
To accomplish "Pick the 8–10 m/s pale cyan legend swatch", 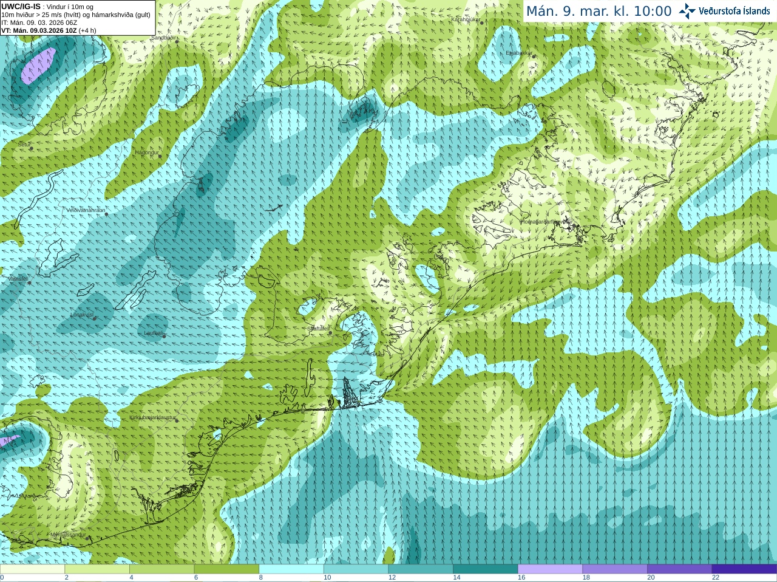I will pos(291,569).
